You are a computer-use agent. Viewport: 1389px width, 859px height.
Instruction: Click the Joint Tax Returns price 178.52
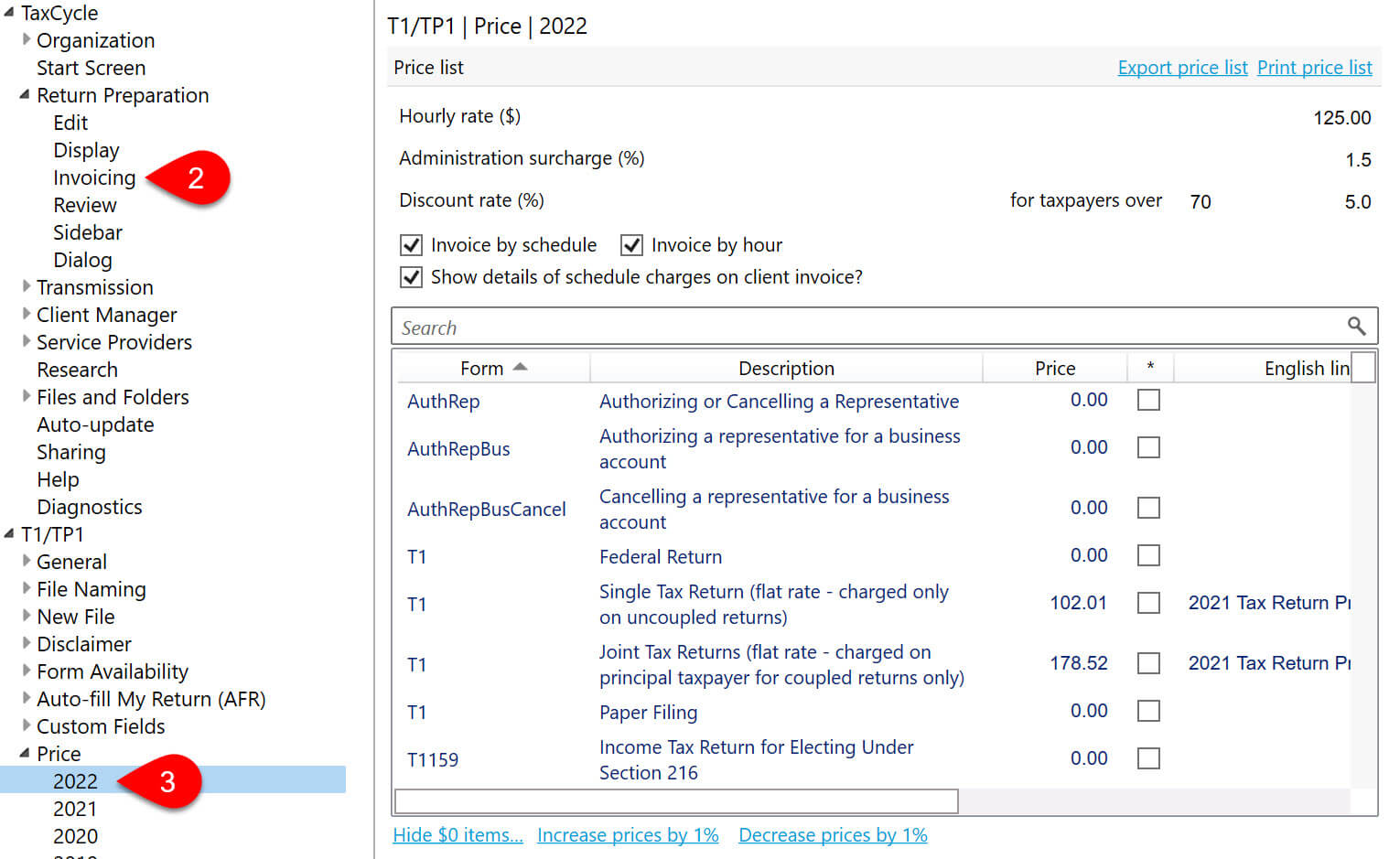point(1078,663)
